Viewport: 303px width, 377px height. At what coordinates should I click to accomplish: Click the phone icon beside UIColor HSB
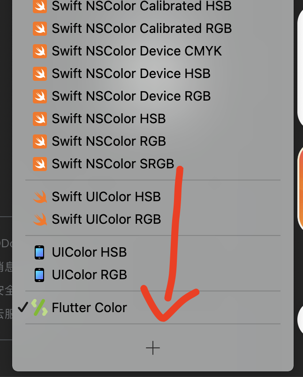pos(39,252)
